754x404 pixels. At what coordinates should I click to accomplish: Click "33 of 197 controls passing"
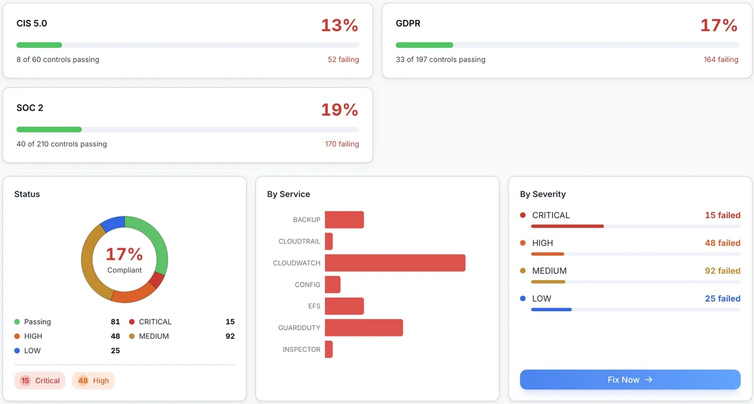pyautogui.click(x=441, y=60)
